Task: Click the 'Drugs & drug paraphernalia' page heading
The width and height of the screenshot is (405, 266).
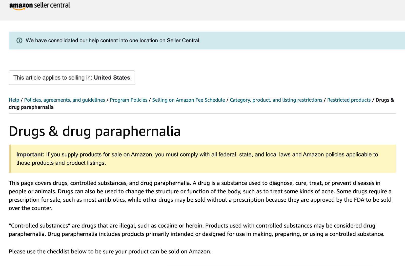Action: point(95,131)
